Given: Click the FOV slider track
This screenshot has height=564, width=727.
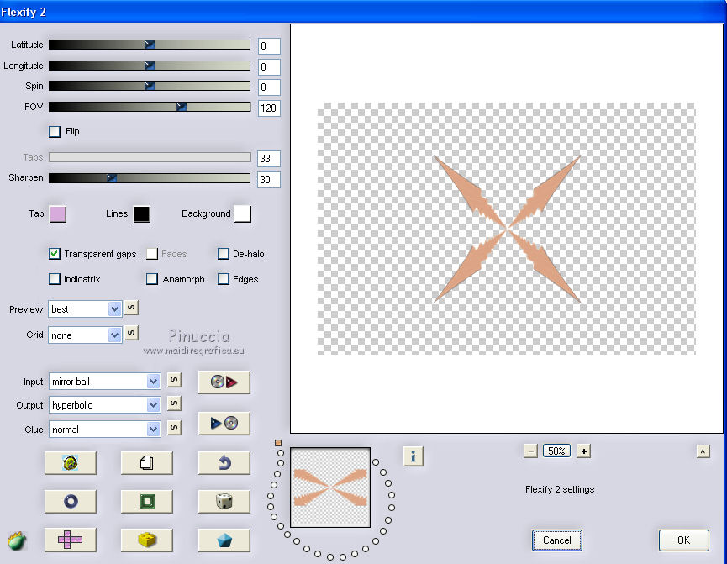Looking at the screenshot, I should tap(150, 107).
